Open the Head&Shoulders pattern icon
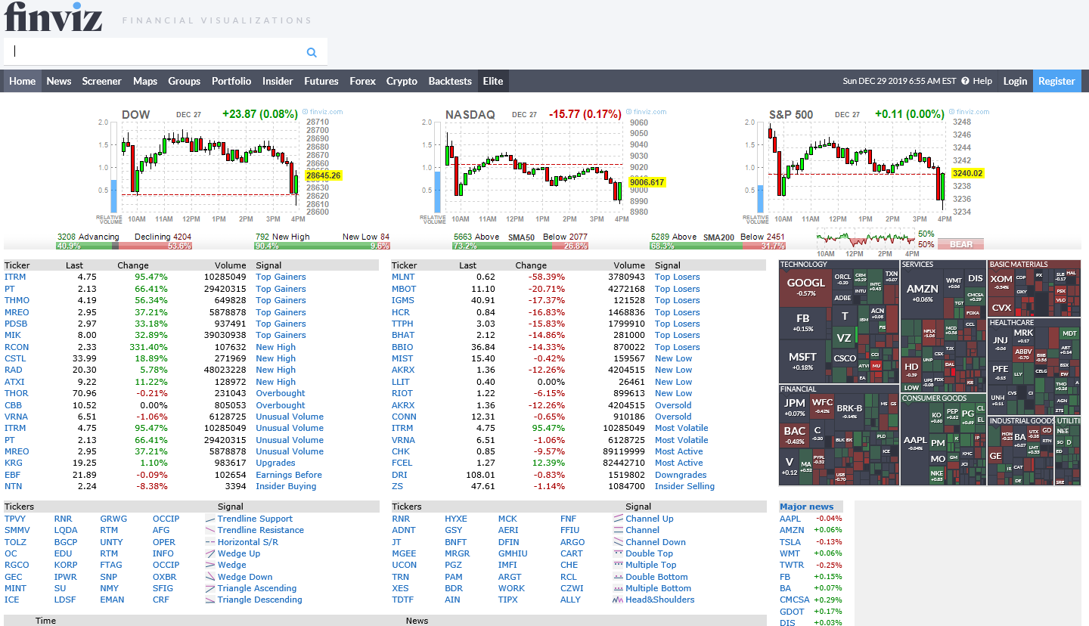The height and width of the screenshot is (626, 1089). [619, 600]
